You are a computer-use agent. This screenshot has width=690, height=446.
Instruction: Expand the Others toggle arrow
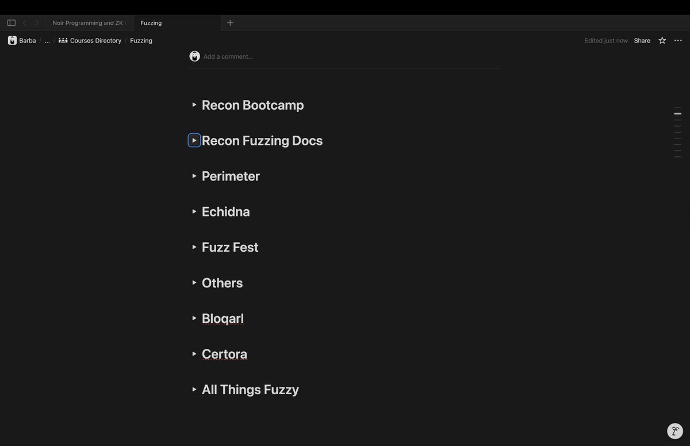pos(194,283)
